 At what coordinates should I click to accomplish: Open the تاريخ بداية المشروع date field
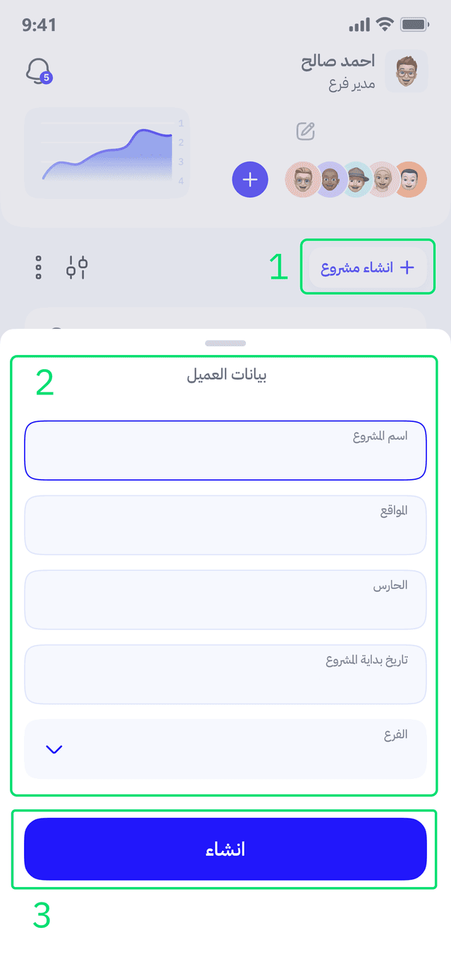[x=225, y=674]
